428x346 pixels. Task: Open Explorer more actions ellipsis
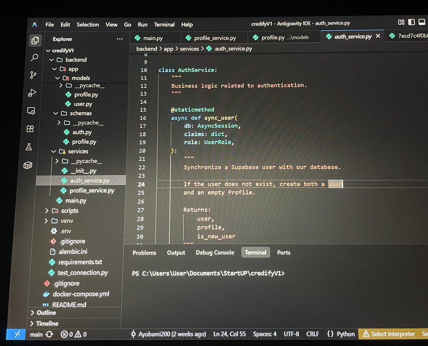click(119, 39)
